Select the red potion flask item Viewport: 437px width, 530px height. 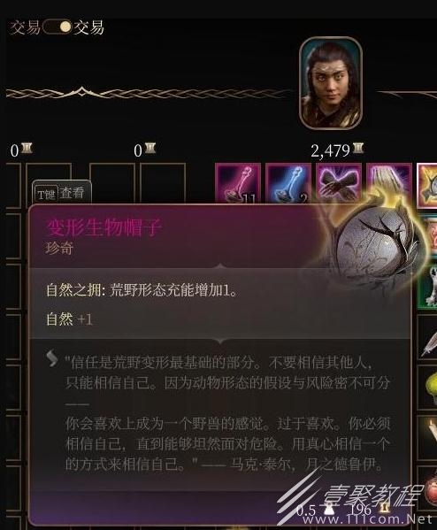point(428,488)
